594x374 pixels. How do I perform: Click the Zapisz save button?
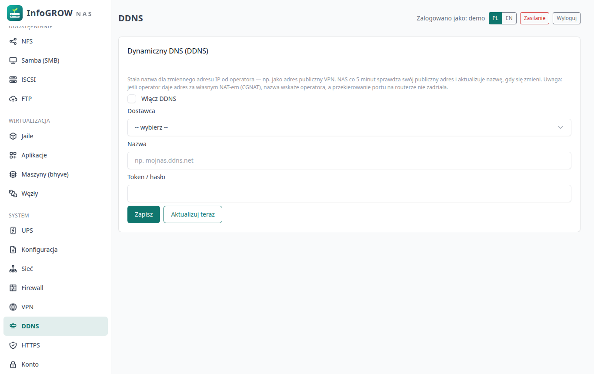[x=143, y=214]
